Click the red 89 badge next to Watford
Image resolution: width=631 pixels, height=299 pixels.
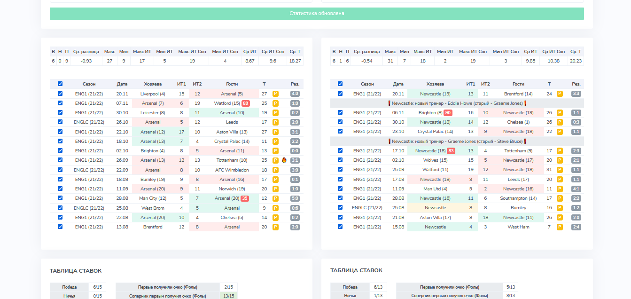click(246, 103)
